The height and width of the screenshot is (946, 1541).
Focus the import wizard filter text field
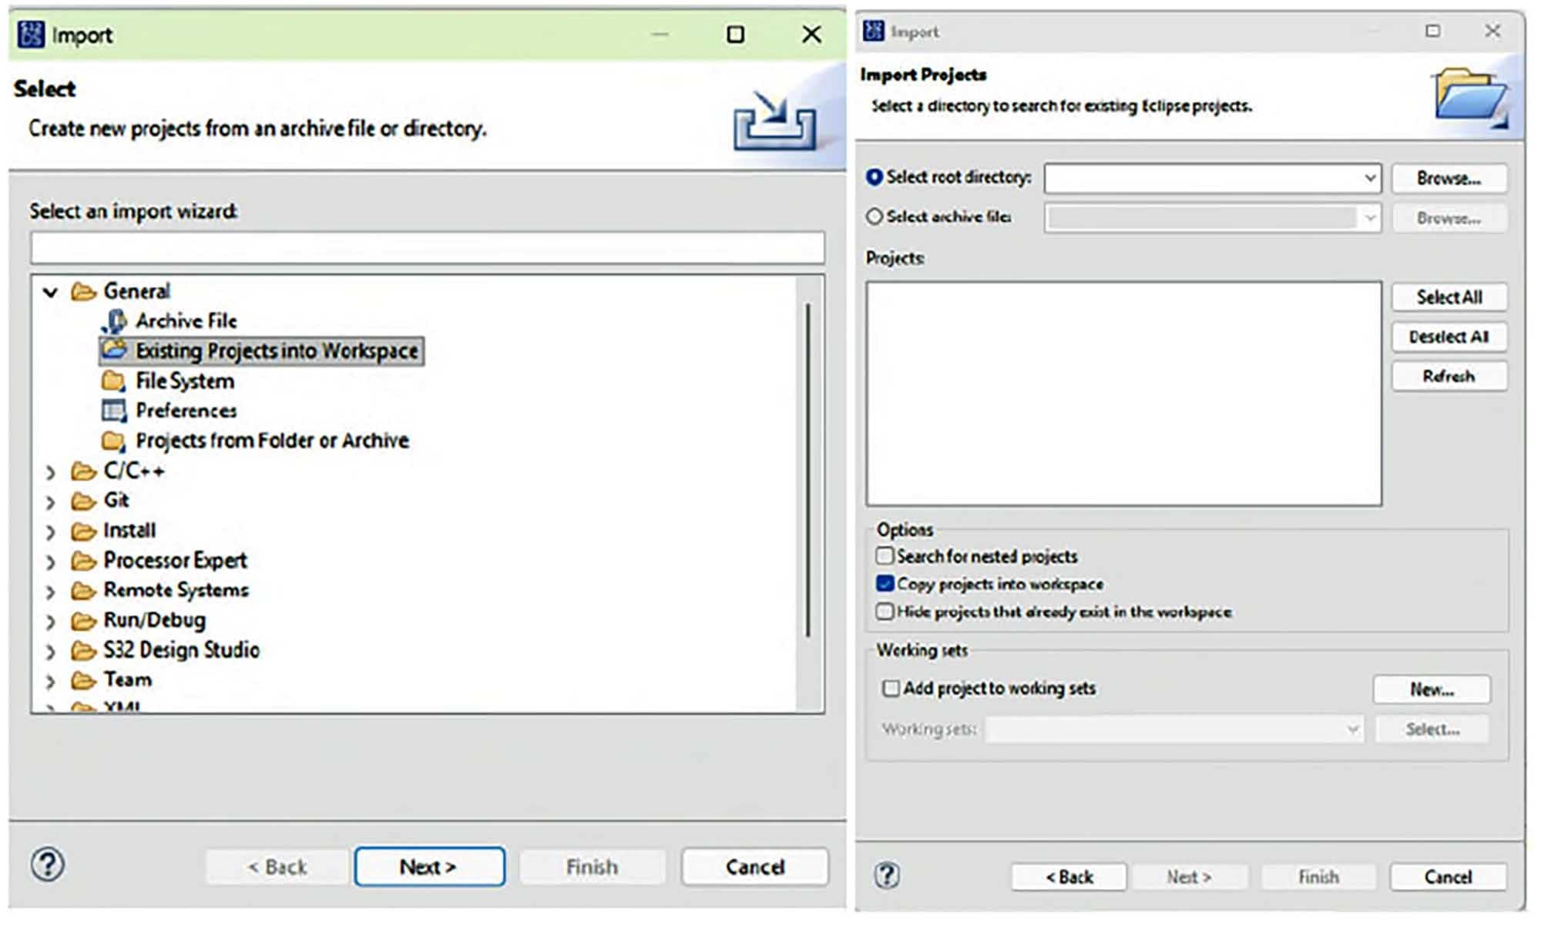click(428, 248)
